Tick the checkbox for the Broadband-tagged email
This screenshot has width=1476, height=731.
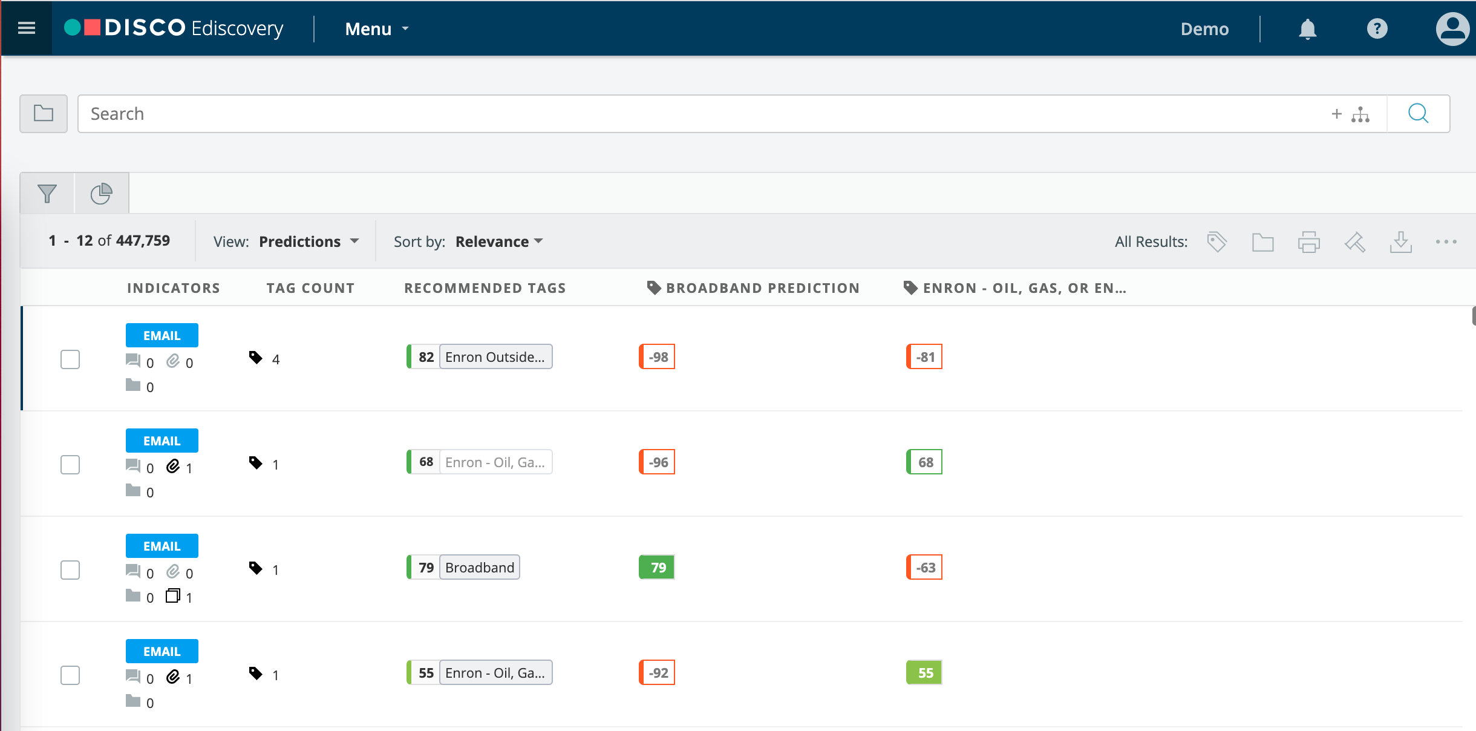point(70,569)
